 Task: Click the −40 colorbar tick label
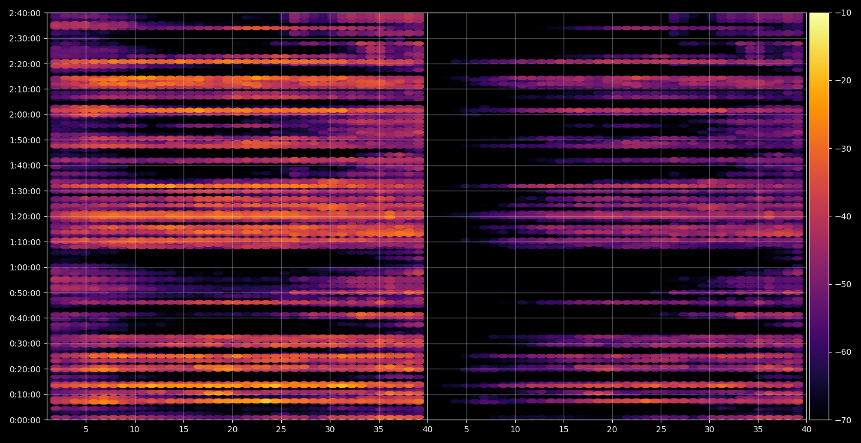click(843, 216)
